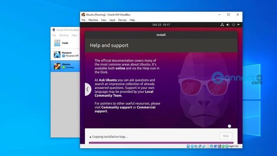277x156 pixels.
Task: Click Skip button in installer
Action: point(226,136)
